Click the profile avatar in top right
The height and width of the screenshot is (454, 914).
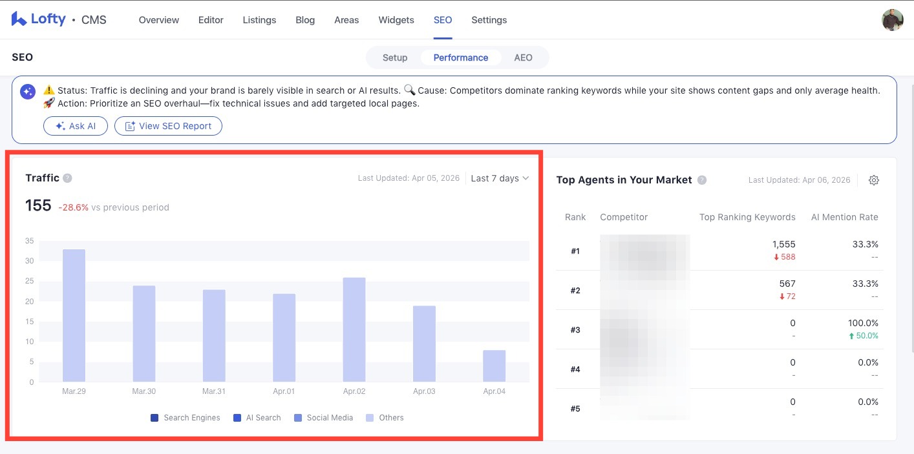[893, 19]
